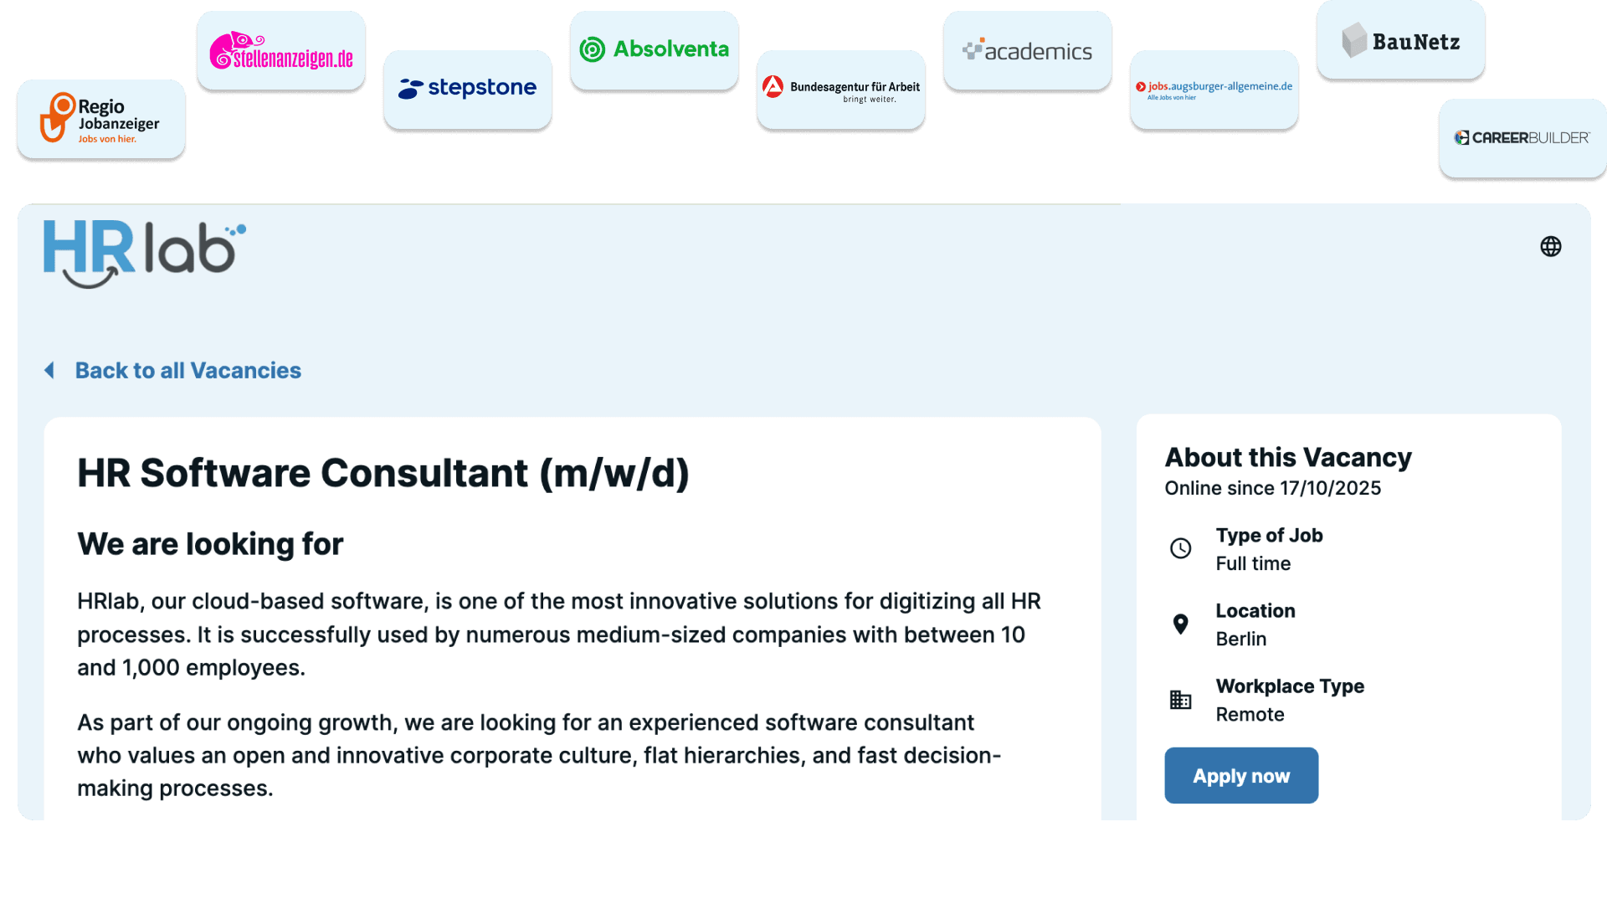Click the CareerBuilder logo
1607x904 pixels.
pyautogui.click(x=1522, y=138)
